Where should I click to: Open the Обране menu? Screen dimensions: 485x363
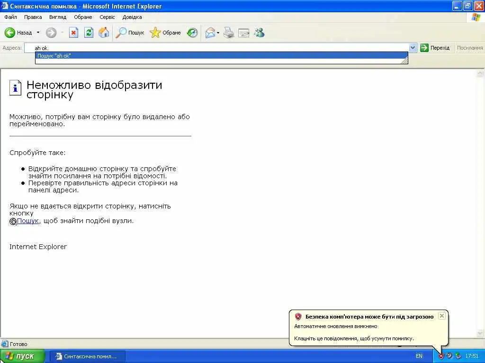[x=83, y=17]
